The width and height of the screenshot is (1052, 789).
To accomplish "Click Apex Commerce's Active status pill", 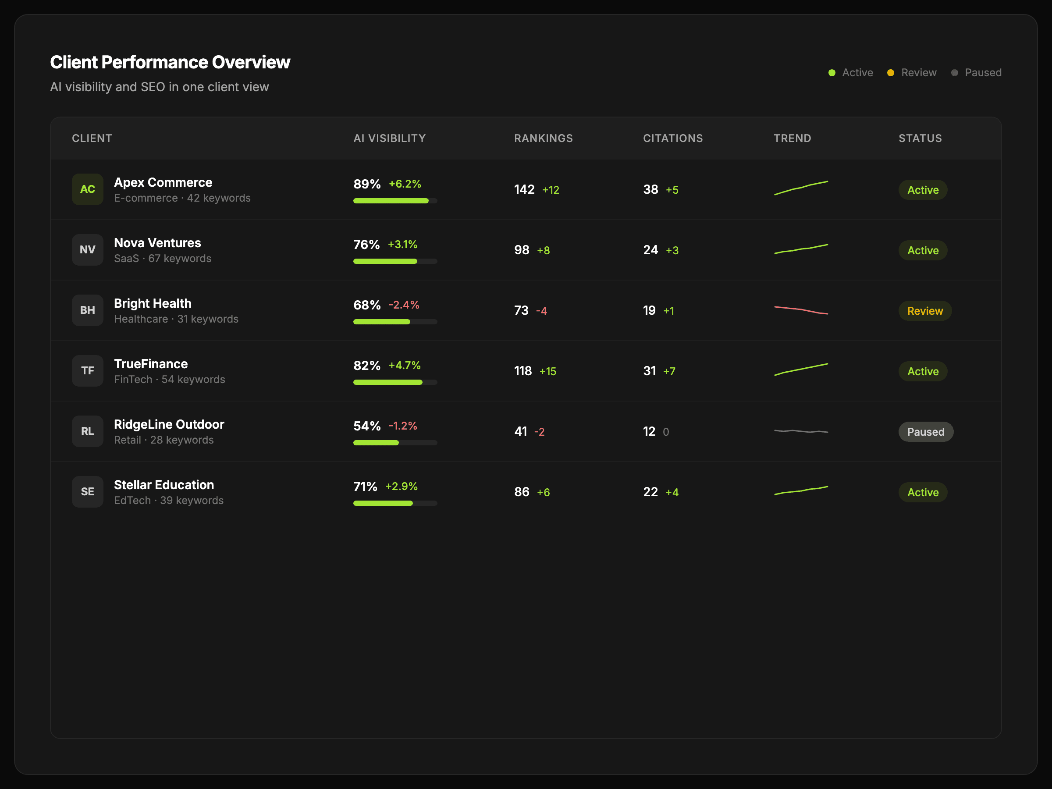I will click(923, 190).
